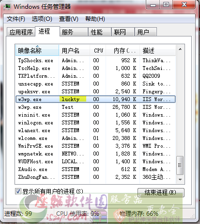Select the TpShocks.exe process row
This screenshot has width=200, height=224.
coord(95,60)
